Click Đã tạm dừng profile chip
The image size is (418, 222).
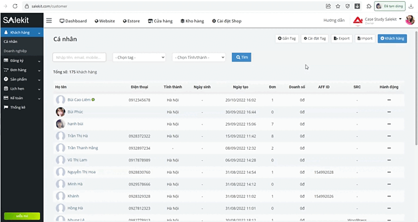[390, 6]
